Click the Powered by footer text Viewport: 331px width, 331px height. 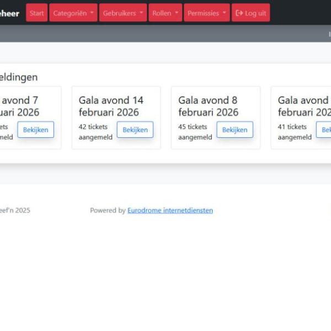coord(108,210)
